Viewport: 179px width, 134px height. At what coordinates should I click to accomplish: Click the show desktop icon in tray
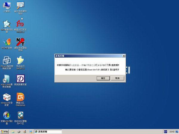[x=177, y=132]
